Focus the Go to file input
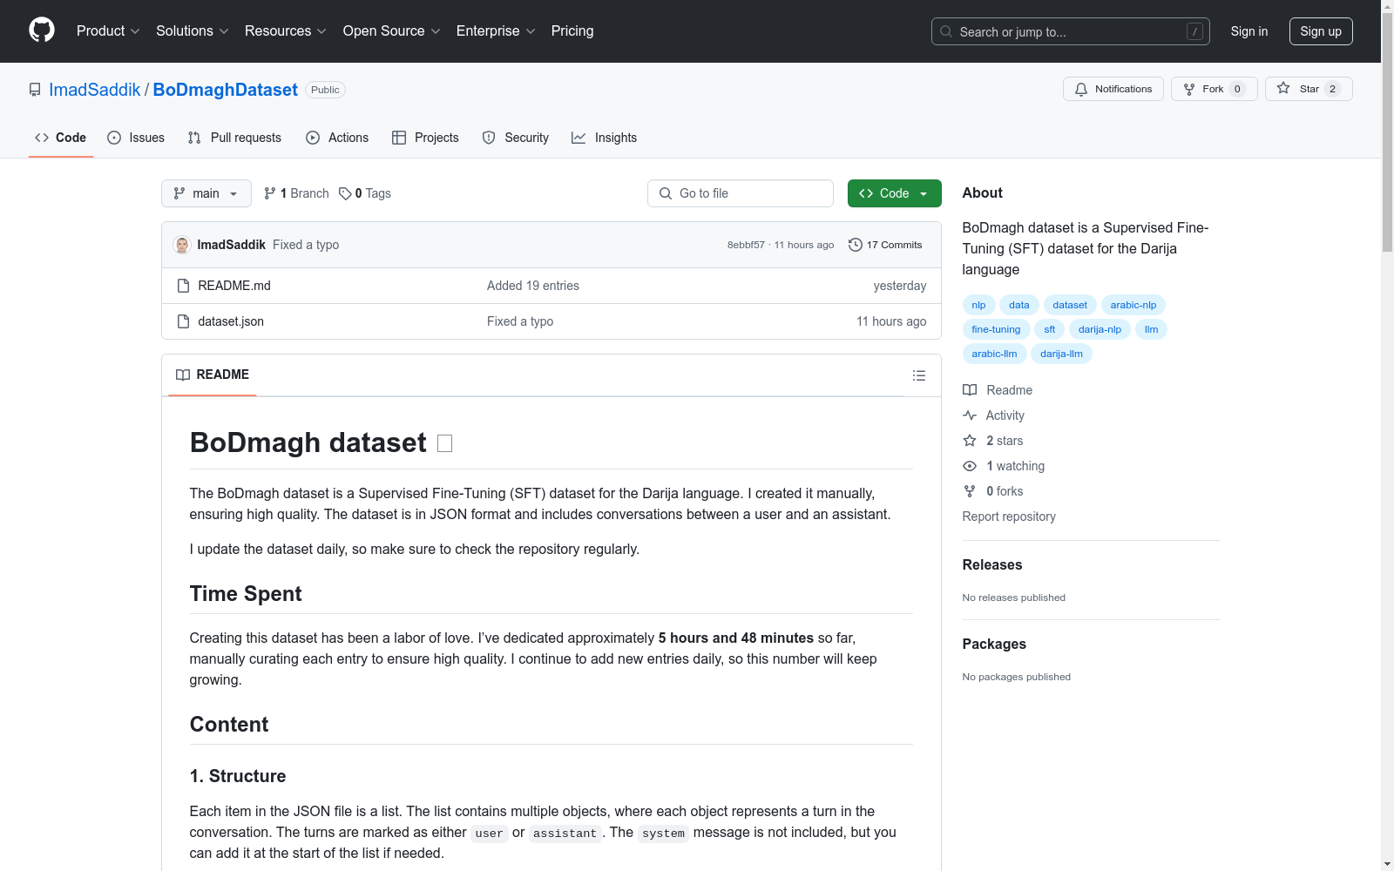The height and width of the screenshot is (871, 1394). 741,193
